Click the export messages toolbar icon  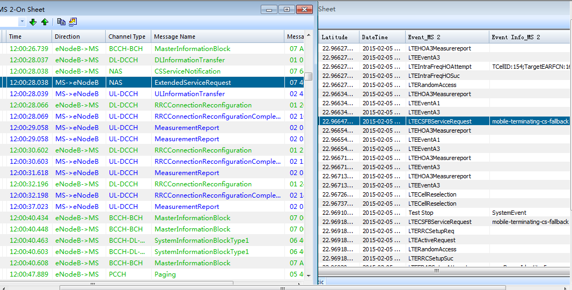(x=72, y=22)
